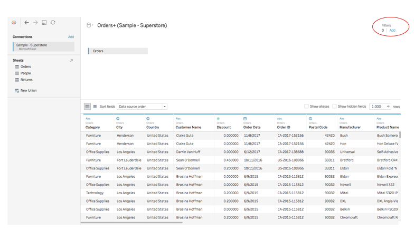Click the New Union option

tap(28, 91)
